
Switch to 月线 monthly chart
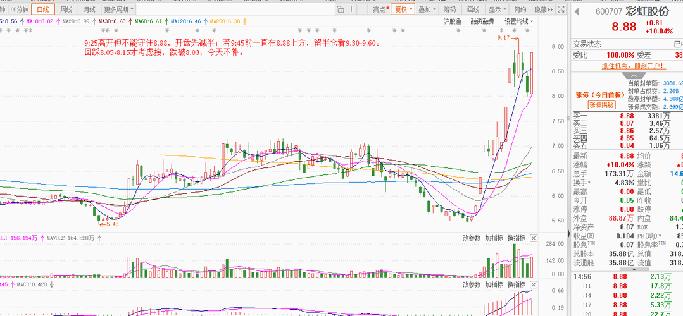click(89, 9)
